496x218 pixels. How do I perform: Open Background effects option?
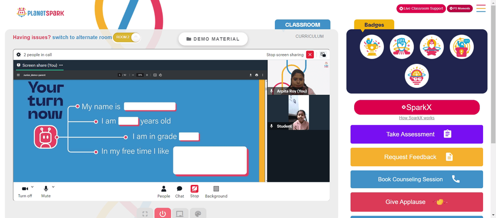point(216,192)
